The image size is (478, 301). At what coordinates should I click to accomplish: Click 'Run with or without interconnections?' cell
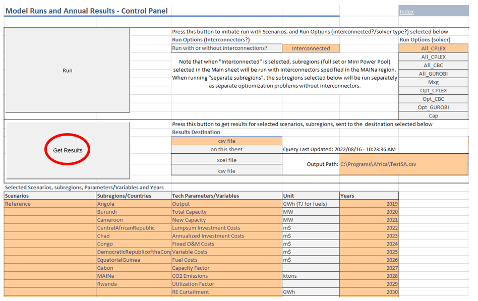point(226,48)
